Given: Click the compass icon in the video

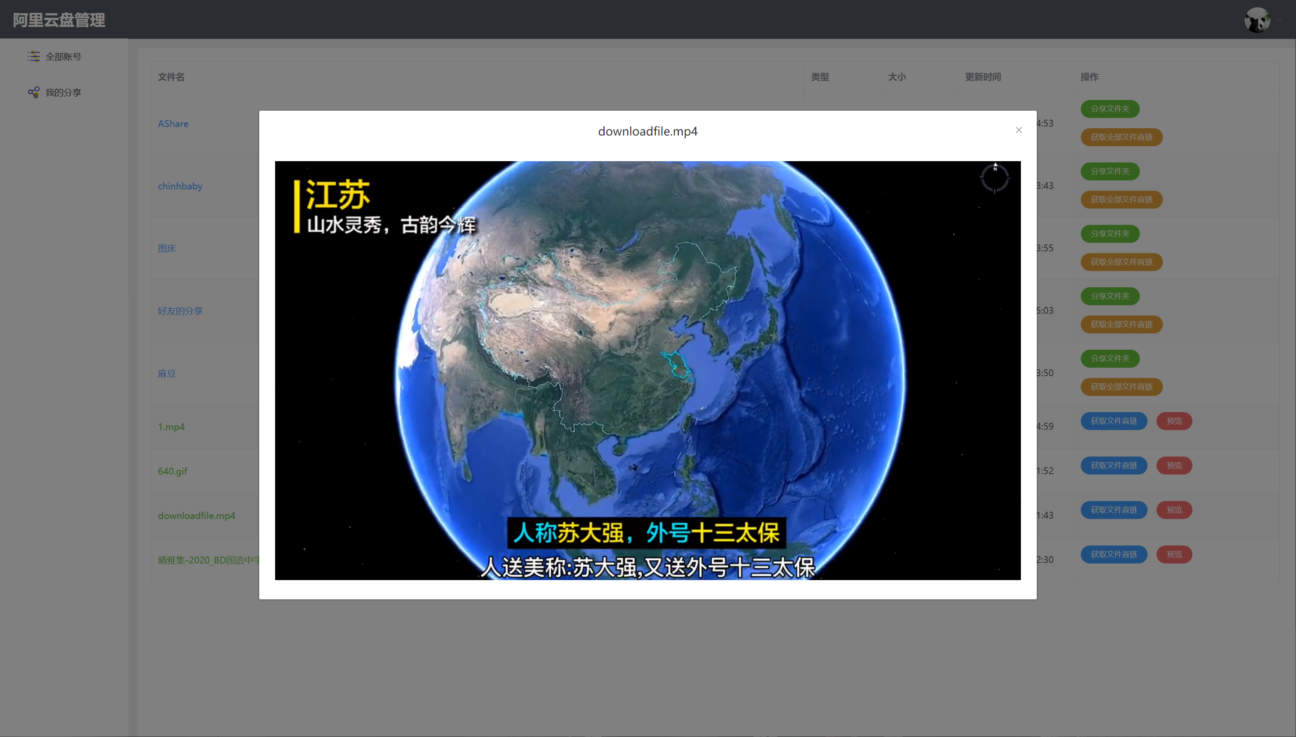Looking at the screenshot, I should (995, 178).
